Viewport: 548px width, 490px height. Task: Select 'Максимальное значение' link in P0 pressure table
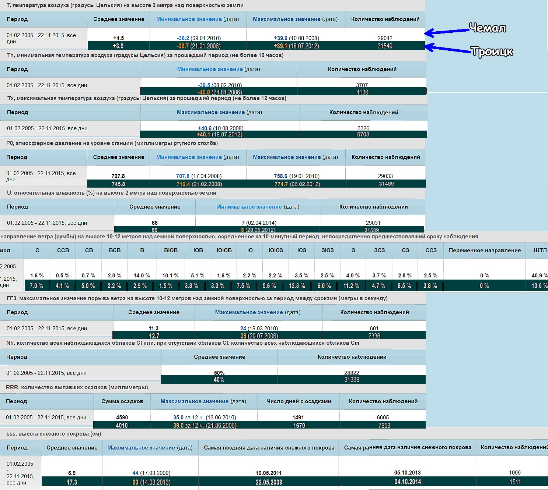coord(287,157)
